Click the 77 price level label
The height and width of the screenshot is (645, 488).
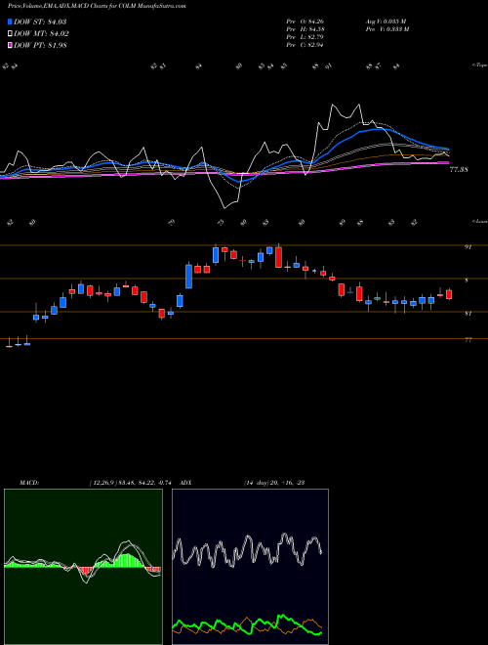pos(468,340)
